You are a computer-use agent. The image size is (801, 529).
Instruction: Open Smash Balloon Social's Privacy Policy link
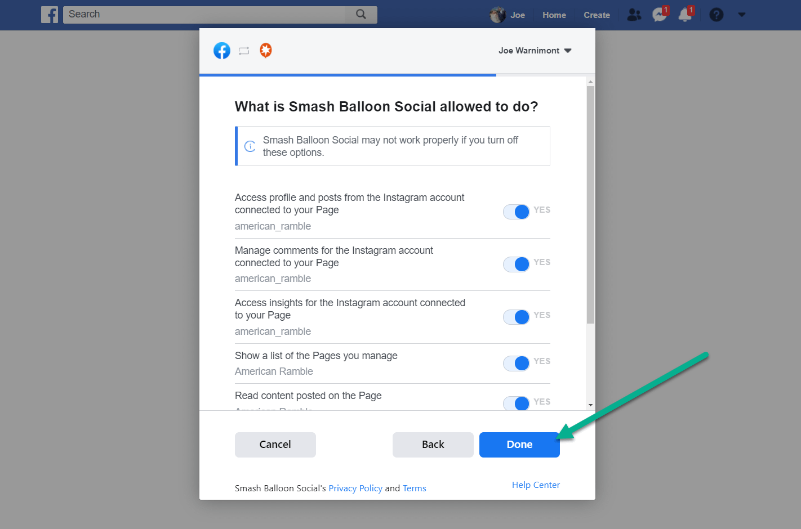click(355, 488)
